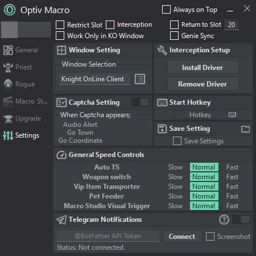Enable the Always on Top checkbox
Viewport: 256px width, 256px height.
166,10
